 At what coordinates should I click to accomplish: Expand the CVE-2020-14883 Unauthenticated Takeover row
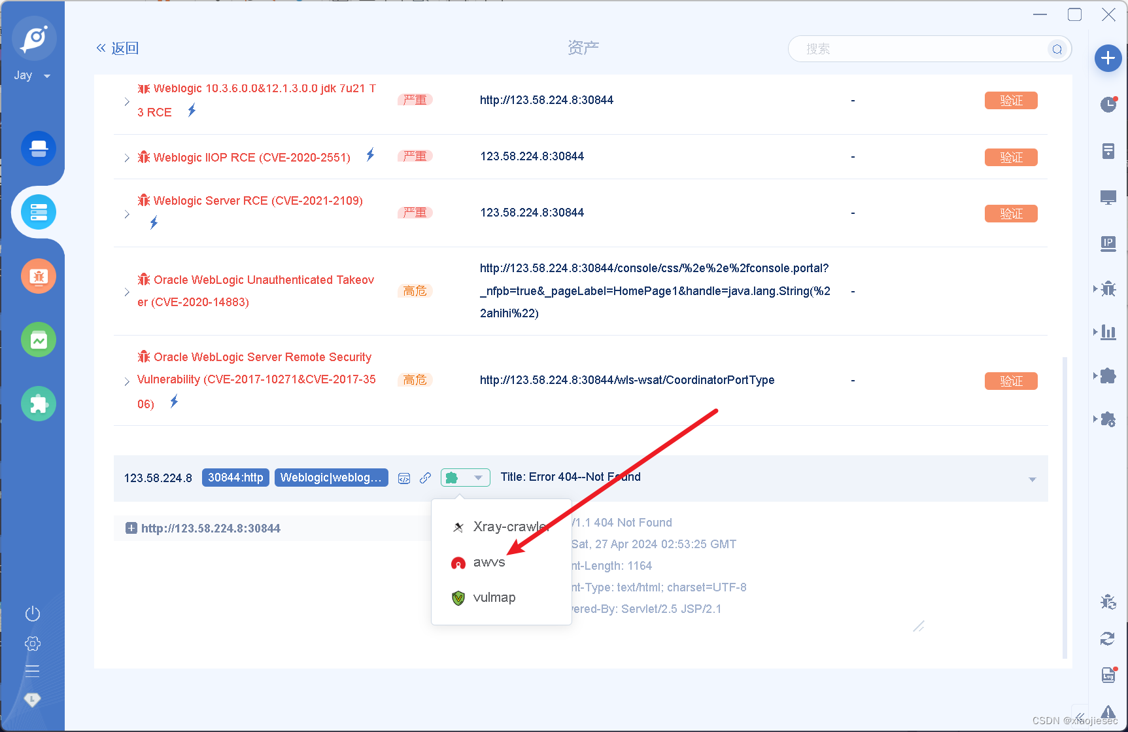(127, 292)
